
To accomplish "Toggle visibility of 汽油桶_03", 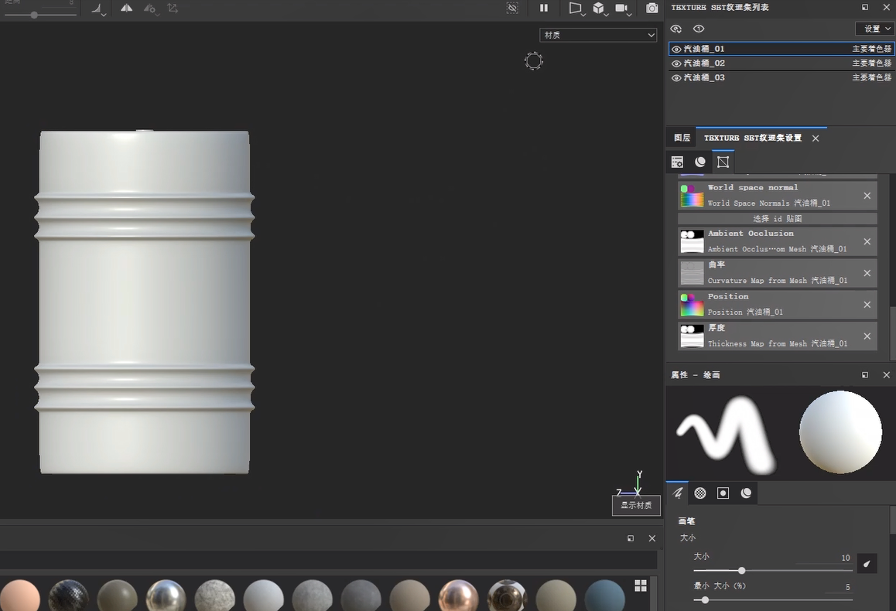I will point(675,77).
